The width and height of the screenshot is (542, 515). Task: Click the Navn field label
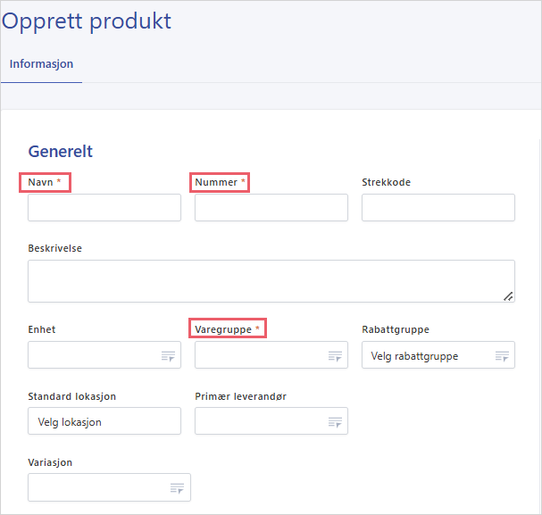pos(41,182)
